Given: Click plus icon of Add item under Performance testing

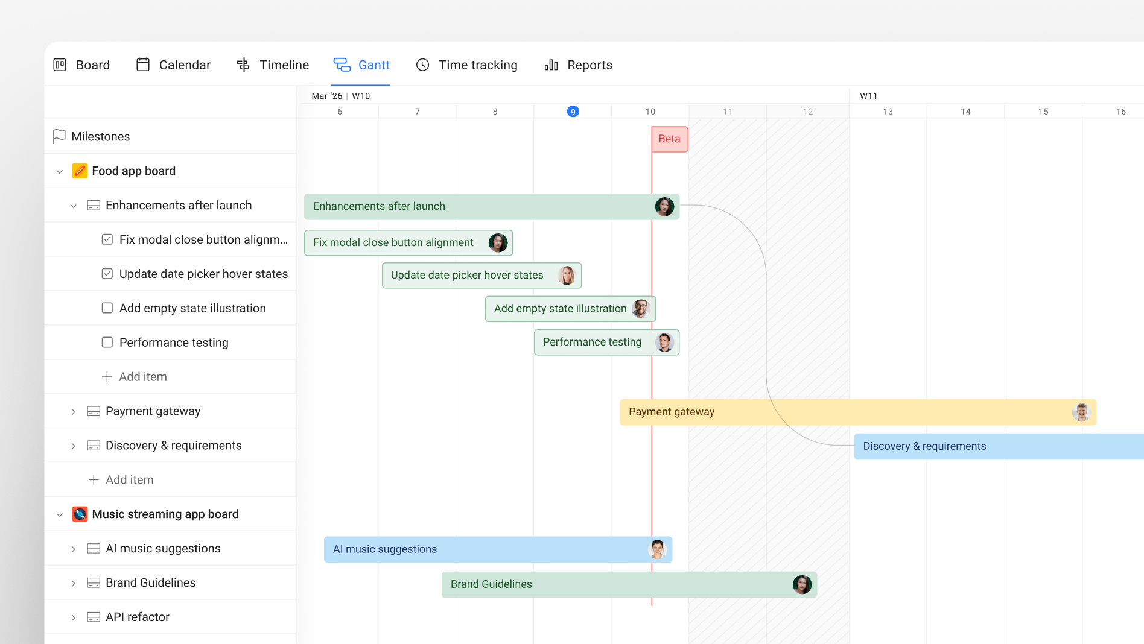Looking at the screenshot, I should [107, 377].
